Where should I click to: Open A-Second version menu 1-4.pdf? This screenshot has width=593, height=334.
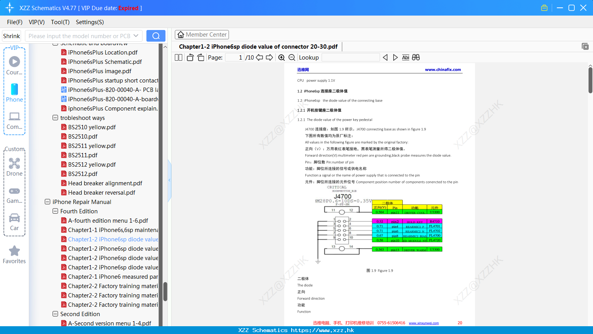pyautogui.click(x=109, y=323)
